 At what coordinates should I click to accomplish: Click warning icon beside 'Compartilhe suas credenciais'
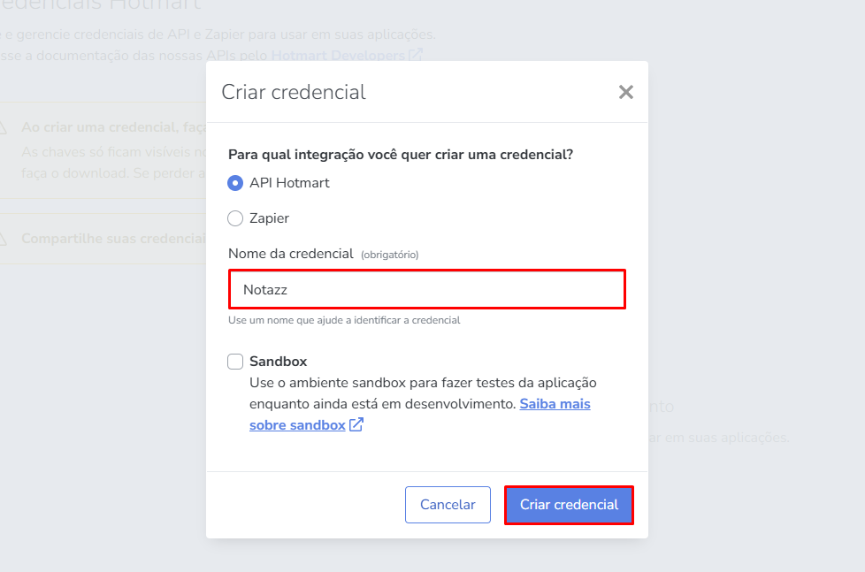(x=3, y=239)
